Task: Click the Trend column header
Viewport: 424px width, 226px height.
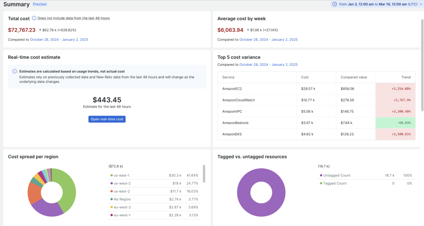Action: (x=406, y=77)
